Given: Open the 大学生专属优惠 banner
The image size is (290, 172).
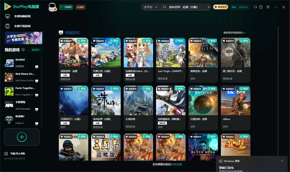Looking at the screenshot, I should [x=23, y=38].
